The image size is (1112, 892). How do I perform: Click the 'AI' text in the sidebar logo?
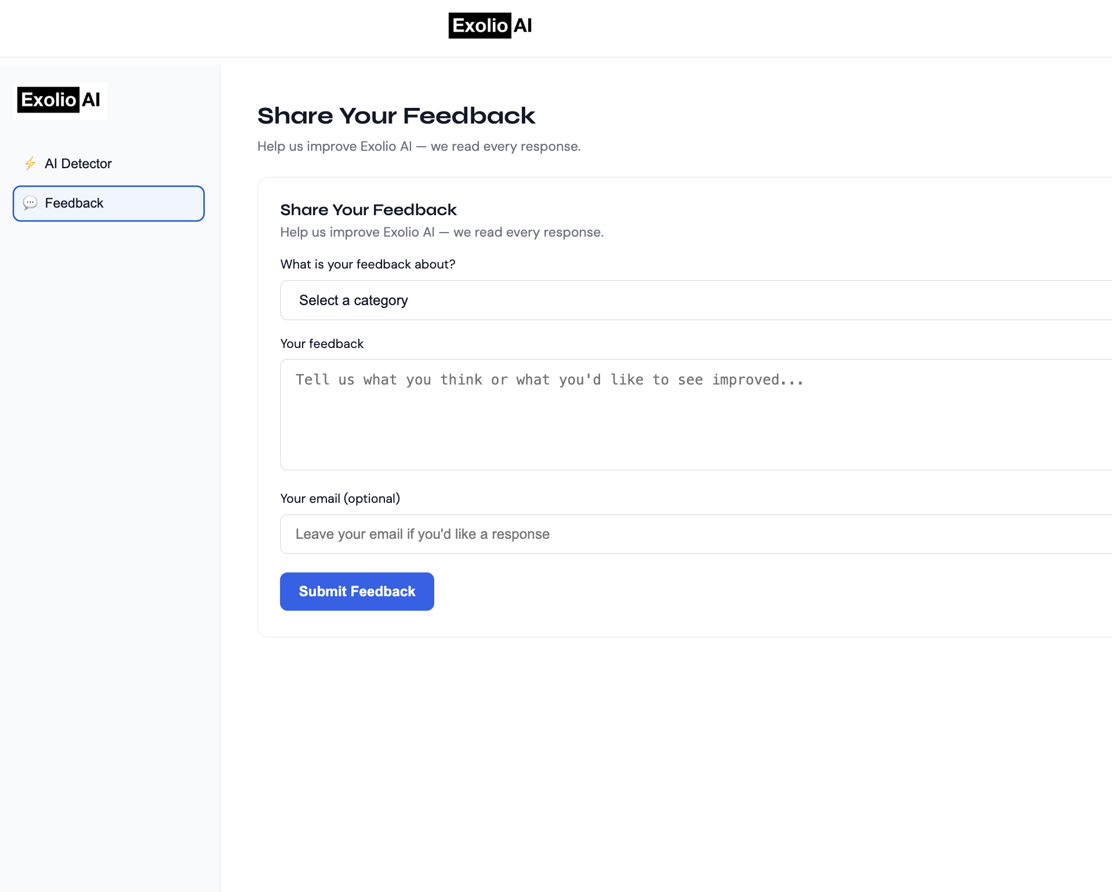(91, 100)
